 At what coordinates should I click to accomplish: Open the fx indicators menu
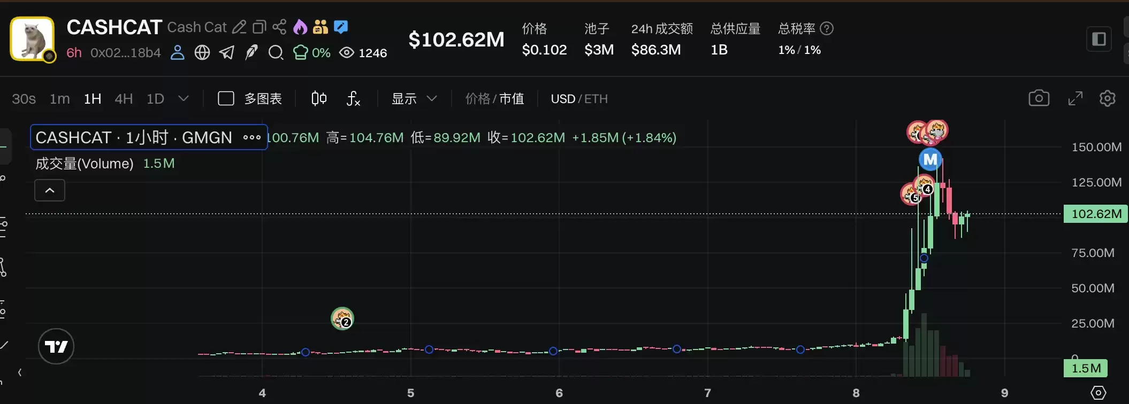click(x=353, y=98)
